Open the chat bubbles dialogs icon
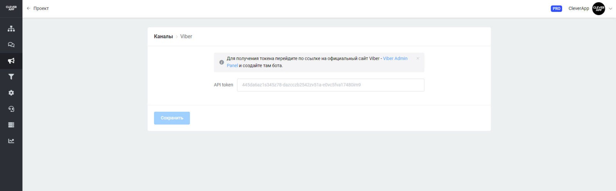The image size is (616, 191). (x=11, y=45)
